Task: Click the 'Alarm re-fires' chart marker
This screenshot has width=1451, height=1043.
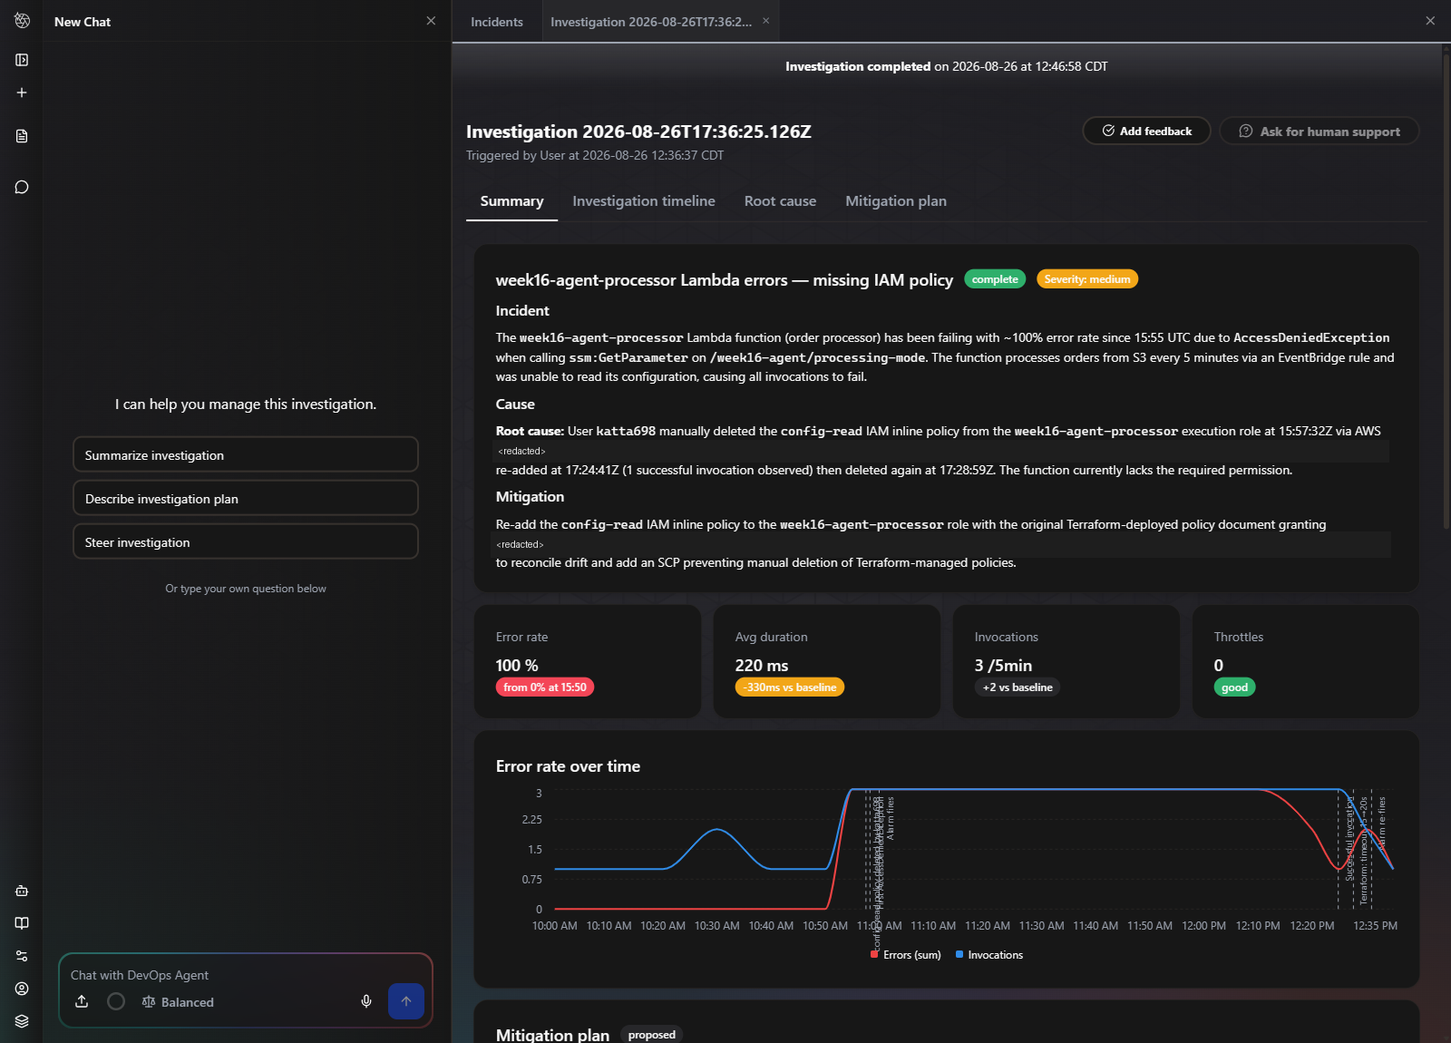Action: (x=1381, y=823)
